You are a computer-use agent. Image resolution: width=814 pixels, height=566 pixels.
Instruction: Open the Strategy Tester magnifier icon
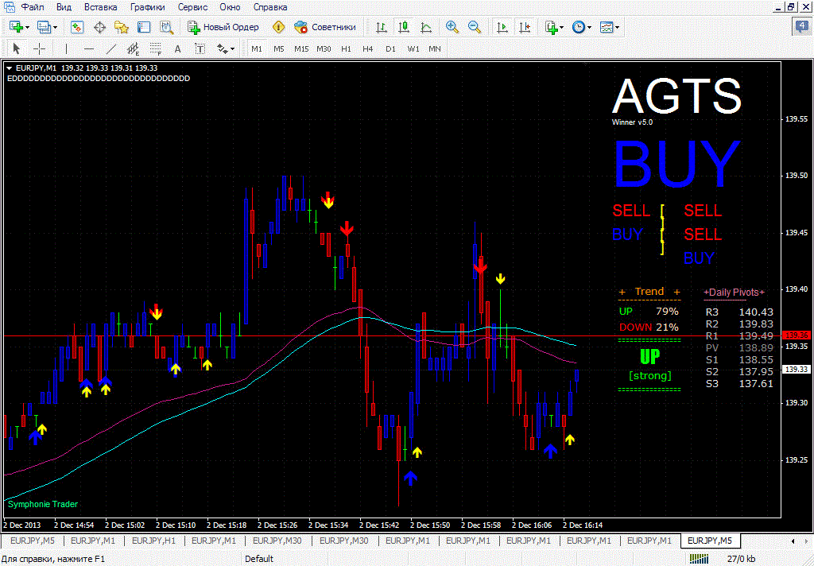point(166,27)
